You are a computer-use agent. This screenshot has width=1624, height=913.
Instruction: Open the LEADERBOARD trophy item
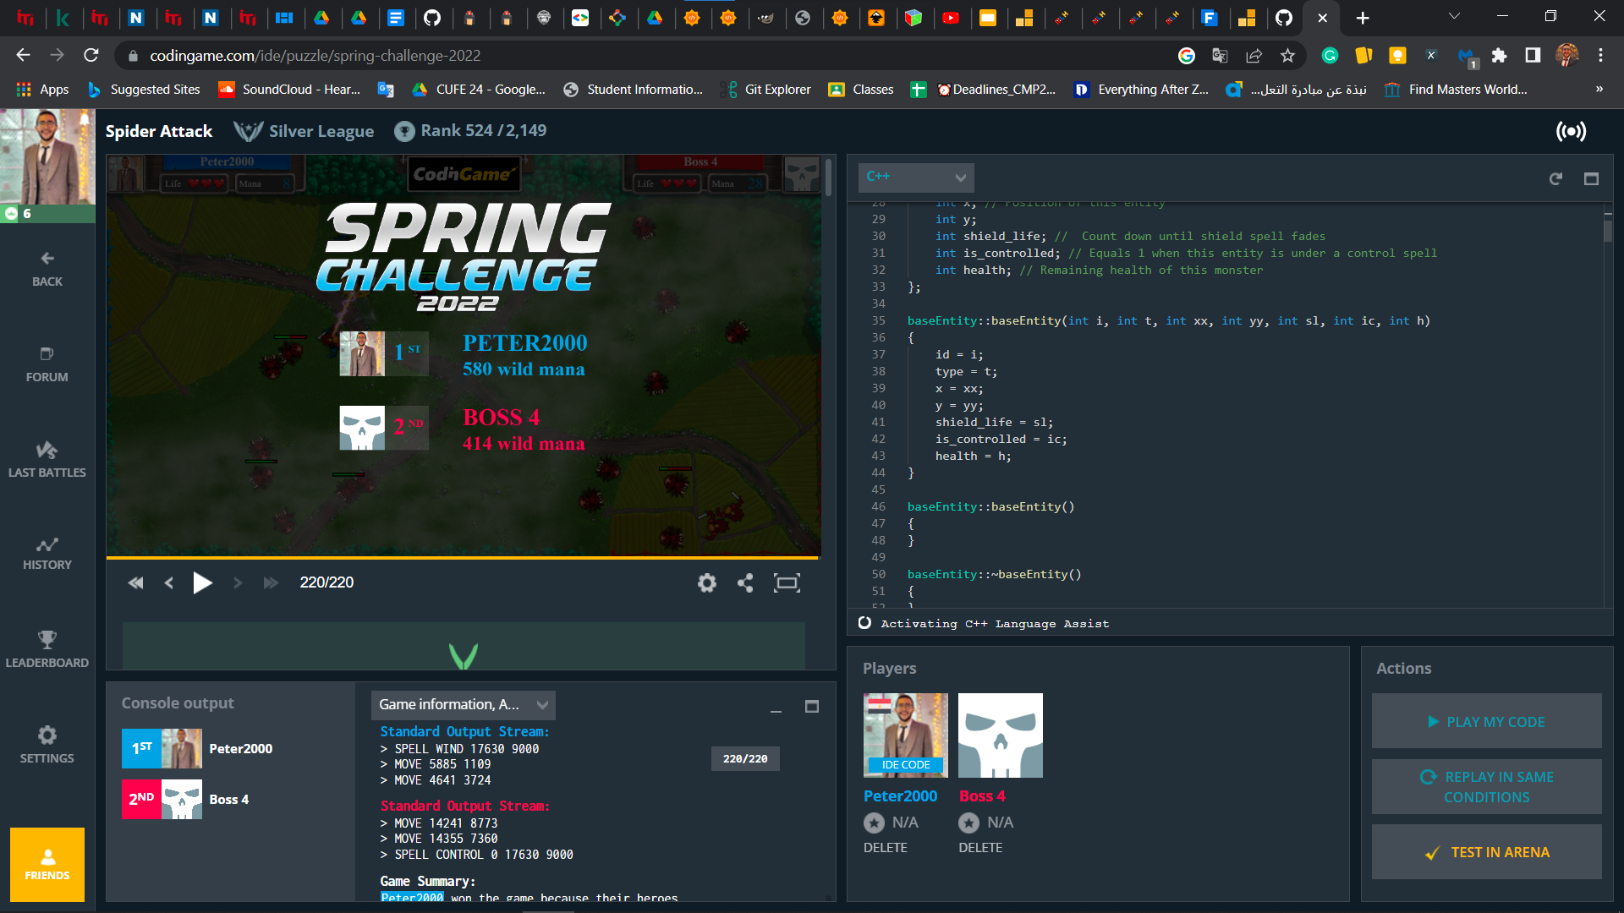pos(47,650)
